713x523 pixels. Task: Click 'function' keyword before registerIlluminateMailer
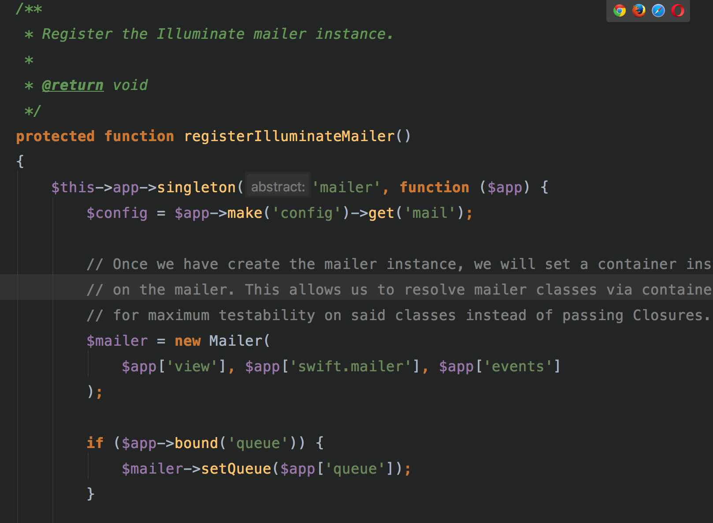[139, 136]
